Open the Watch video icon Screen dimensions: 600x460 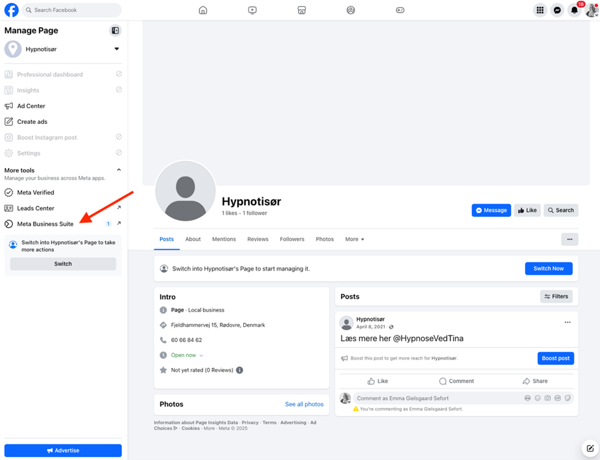tap(252, 10)
